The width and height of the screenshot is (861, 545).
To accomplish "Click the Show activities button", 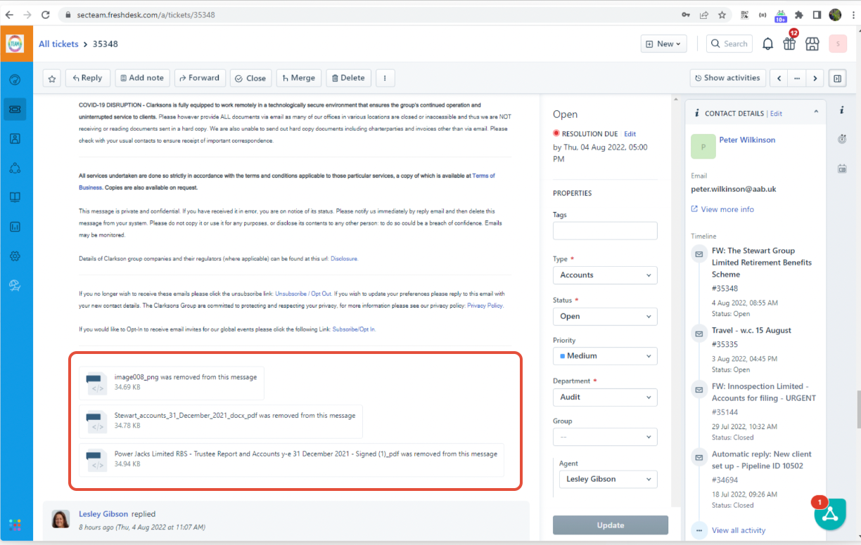I will pyautogui.click(x=727, y=78).
